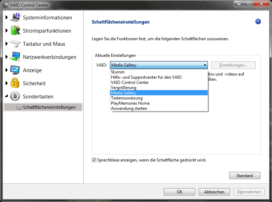Choose VAIO Control Center list option
The image size is (272, 202).
[159, 82]
